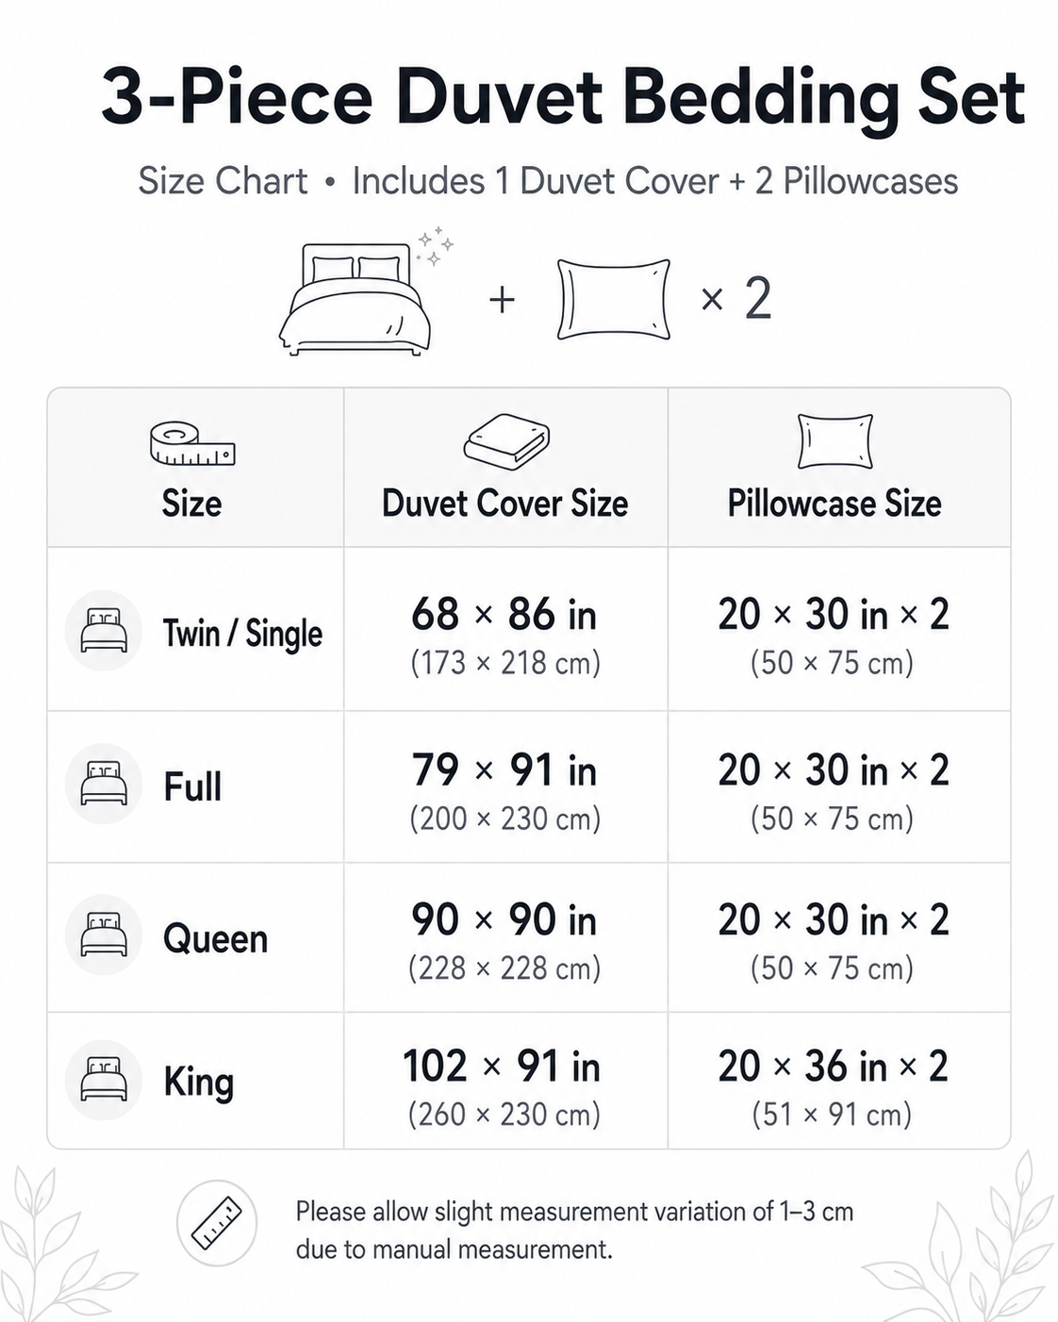Select the bed icon next to Twin / Single
Image resolution: width=1058 pixels, height=1322 pixels.
(x=104, y=631)
